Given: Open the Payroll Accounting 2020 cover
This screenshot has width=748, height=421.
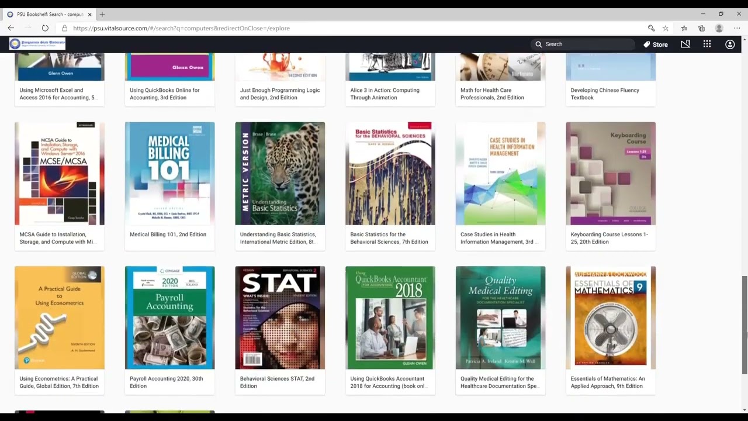Looking at the screenshot, I should 169,318.
